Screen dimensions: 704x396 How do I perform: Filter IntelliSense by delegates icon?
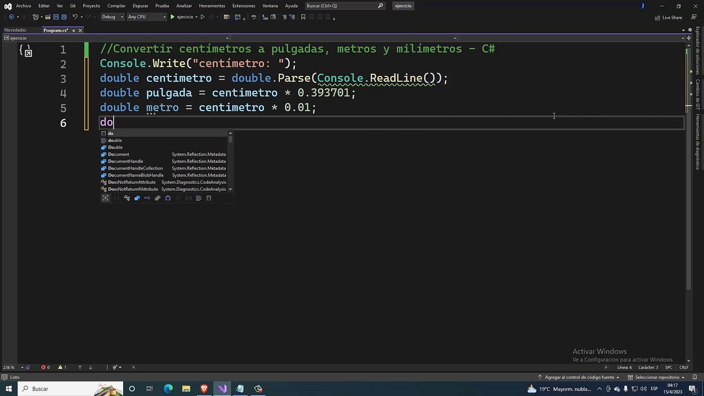tap(168, 198)
